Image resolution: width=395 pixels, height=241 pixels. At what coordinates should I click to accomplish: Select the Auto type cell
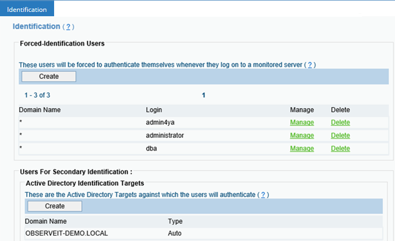(175, 233)
